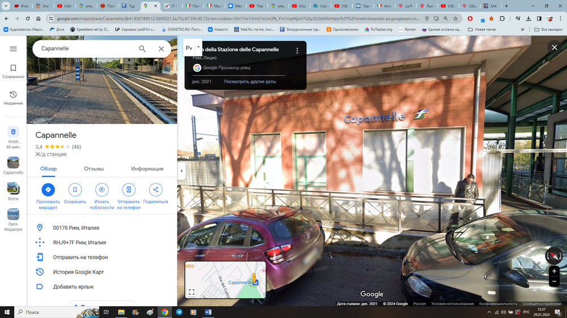Click the Pegman on the mini map
The image size is (567, 318).
pyautogui.click(x=254, y=279)
